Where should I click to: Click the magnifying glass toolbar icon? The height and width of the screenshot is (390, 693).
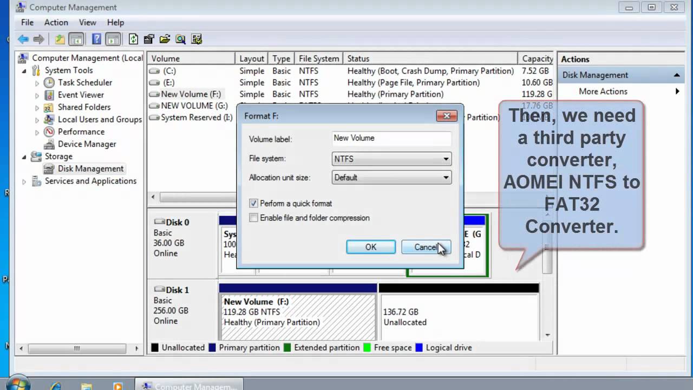[180, 39]
